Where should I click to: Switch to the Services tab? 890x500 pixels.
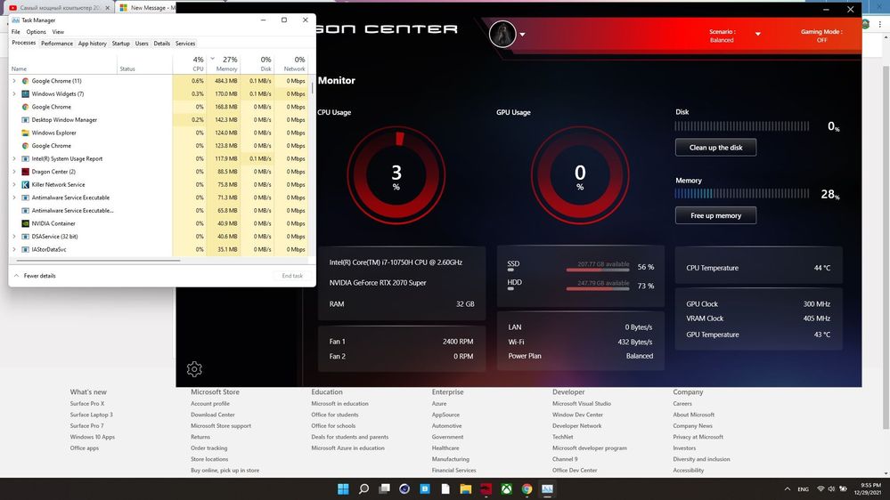185,43
